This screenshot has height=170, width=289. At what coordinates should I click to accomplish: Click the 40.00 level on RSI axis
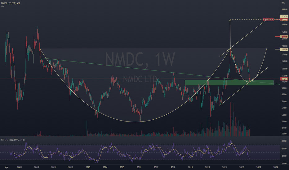284,156
